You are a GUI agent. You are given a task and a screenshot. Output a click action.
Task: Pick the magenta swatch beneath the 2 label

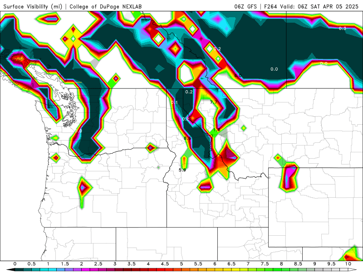[x=86, y=270]
